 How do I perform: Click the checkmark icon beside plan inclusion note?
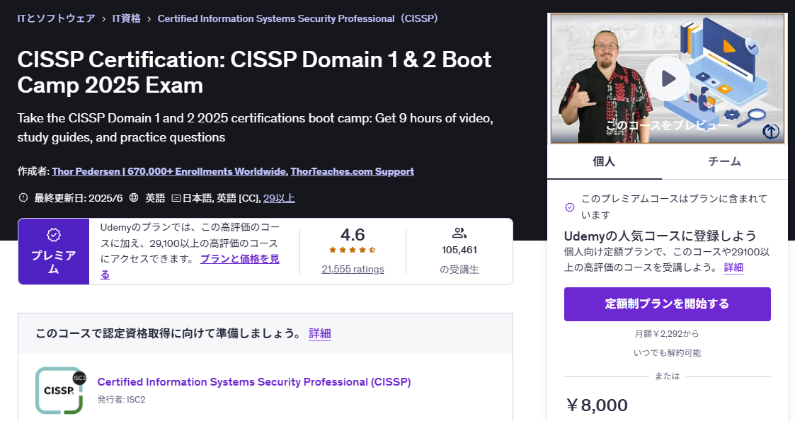(570, 207)
